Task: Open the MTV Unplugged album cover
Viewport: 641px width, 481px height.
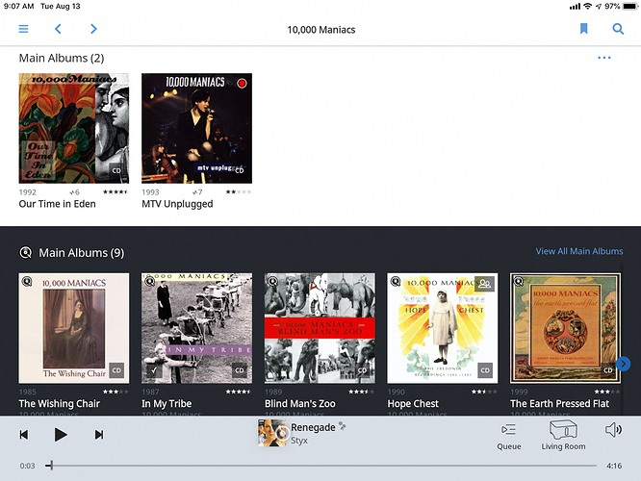Action: (196, 128)
